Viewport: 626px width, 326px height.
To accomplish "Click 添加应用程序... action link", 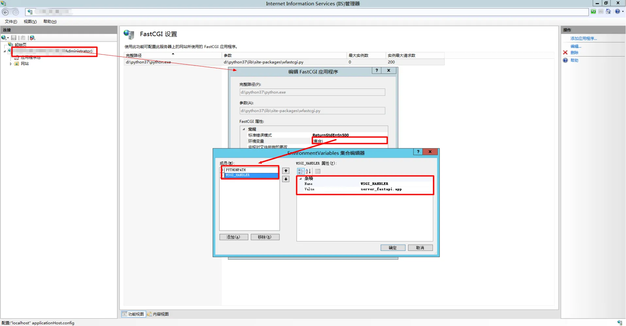I will point(584,39).
